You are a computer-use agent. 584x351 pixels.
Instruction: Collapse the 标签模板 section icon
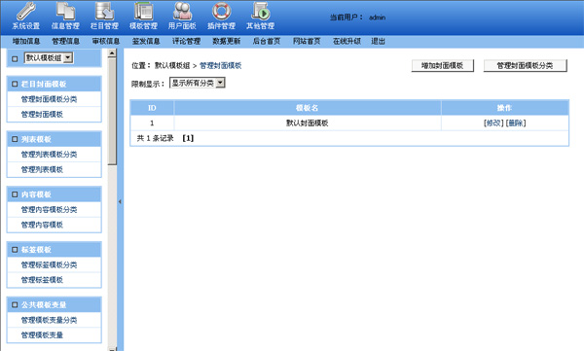point(15,249)
